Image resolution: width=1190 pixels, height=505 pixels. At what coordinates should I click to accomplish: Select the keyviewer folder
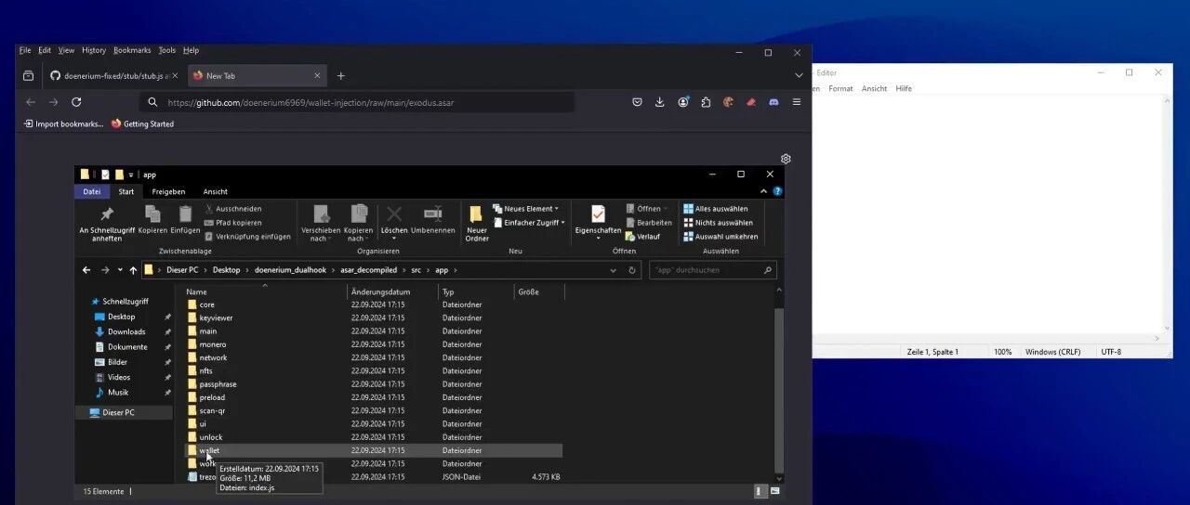[216, 317]
